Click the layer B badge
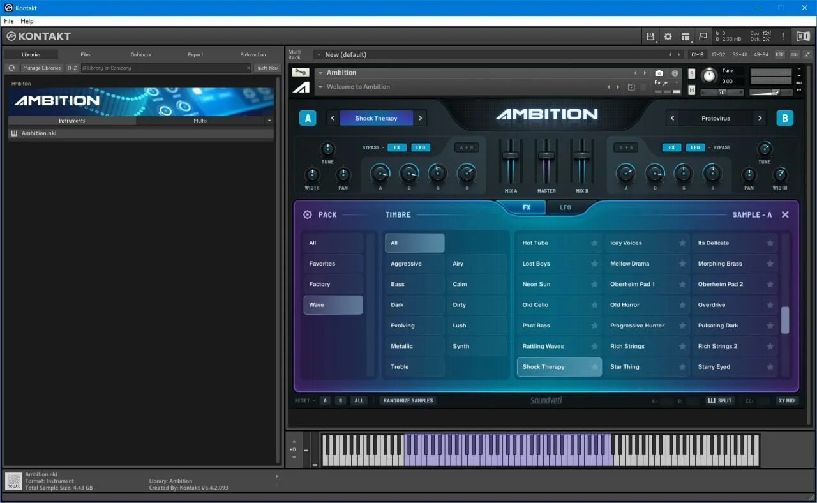Viewport: 817px width, 503px height. (784, 118)
